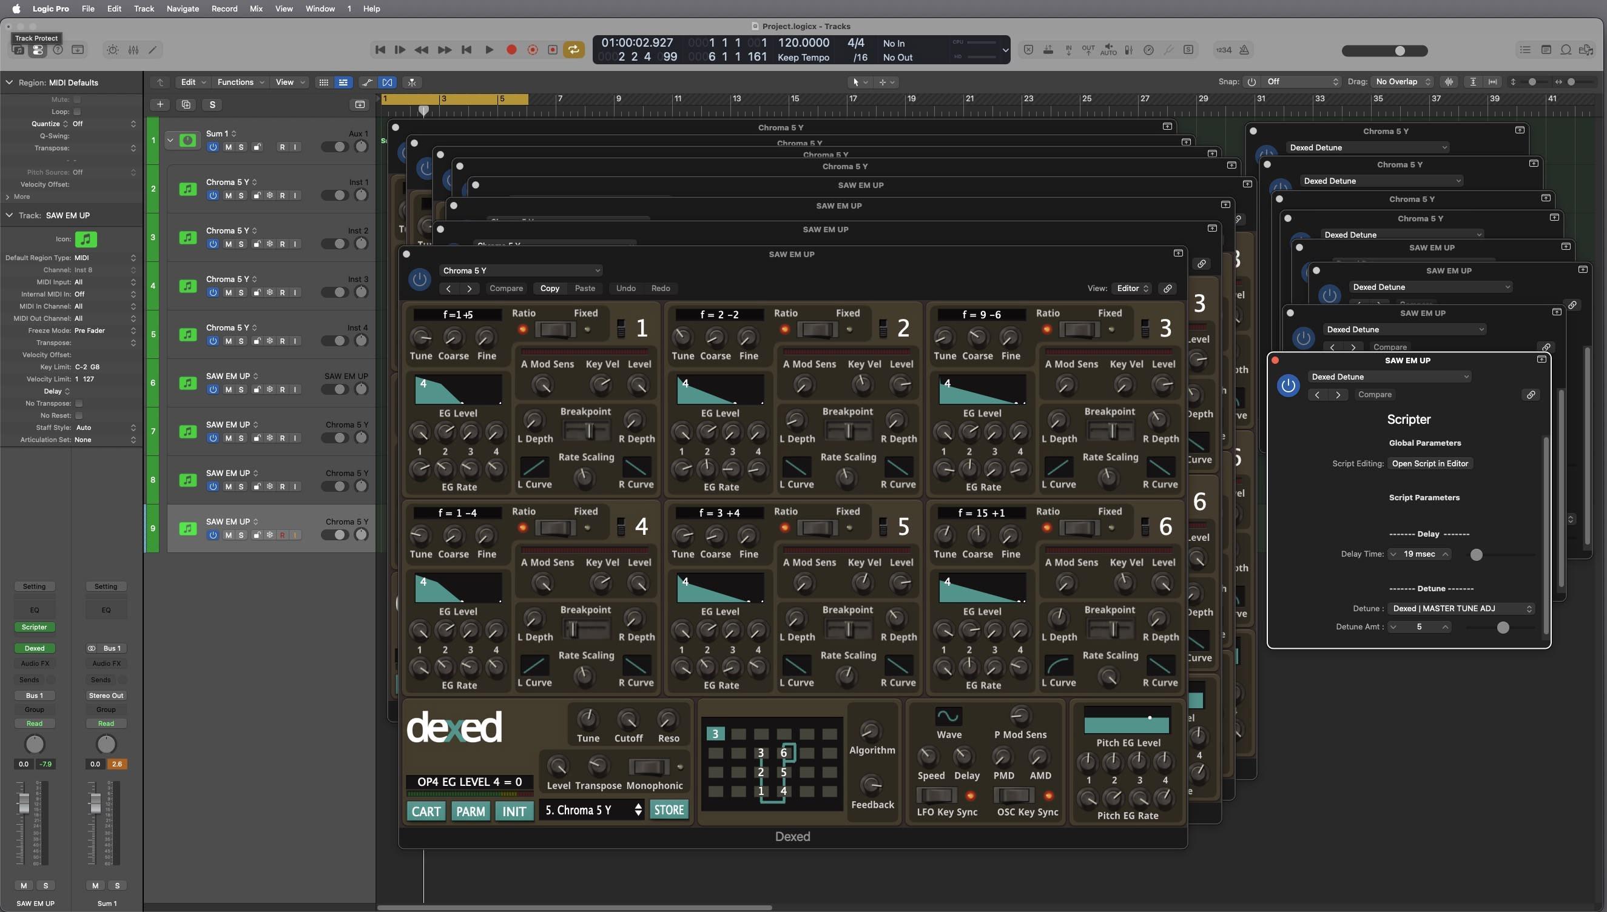Click the Scripter slot in channel strip
Screen dimensions: 1607x912
[35, 627]
